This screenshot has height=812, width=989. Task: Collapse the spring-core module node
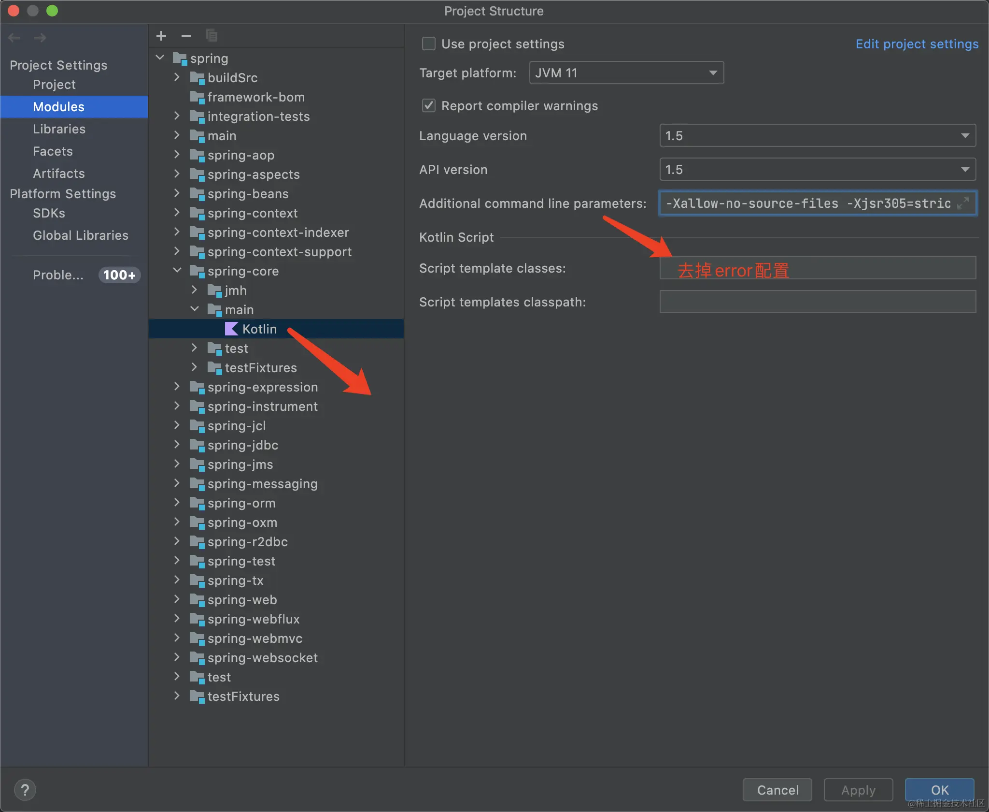click(177, 271)
